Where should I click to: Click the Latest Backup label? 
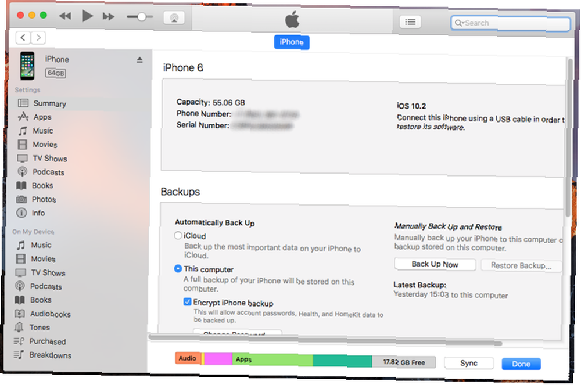[x=420, y=285]
